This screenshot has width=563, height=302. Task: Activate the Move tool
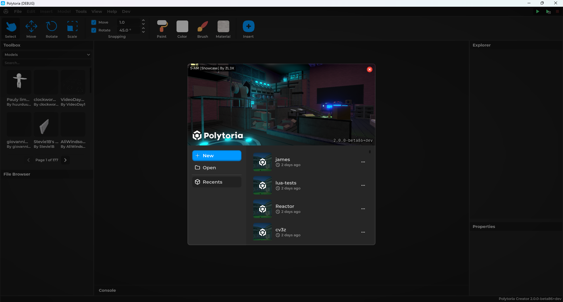point(31,29)
